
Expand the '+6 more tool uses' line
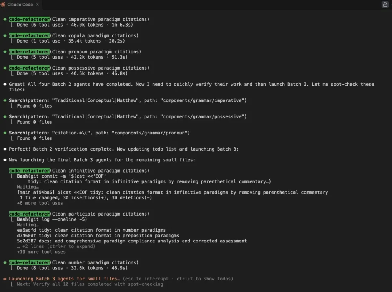40,203
